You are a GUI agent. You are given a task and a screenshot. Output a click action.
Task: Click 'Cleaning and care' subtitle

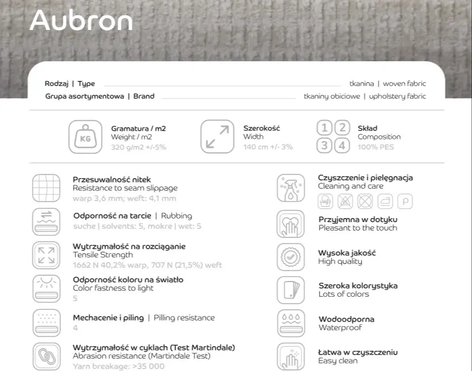pyautogui.click(x=351, y=186)
